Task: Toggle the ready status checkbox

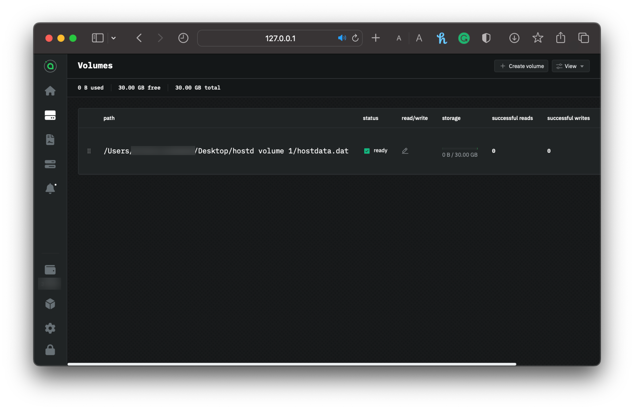Action: pos(367,151)
